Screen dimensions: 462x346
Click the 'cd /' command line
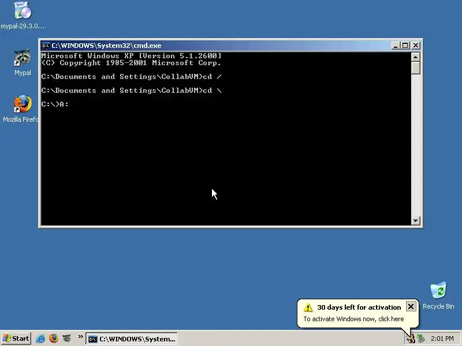[x=132, y=77]
